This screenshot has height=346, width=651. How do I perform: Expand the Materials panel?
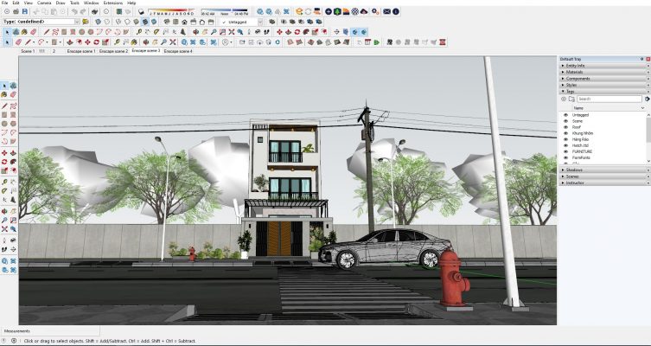576,72
